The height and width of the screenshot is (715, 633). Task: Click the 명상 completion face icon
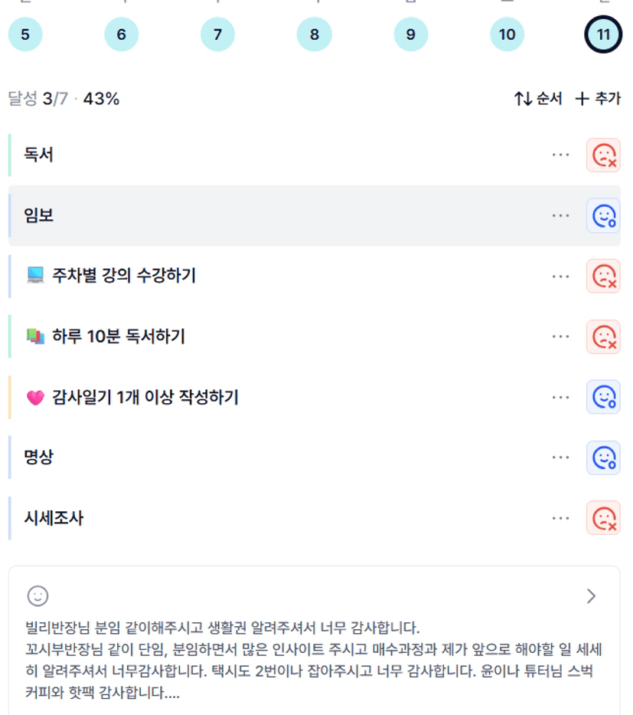coord(603,458)
